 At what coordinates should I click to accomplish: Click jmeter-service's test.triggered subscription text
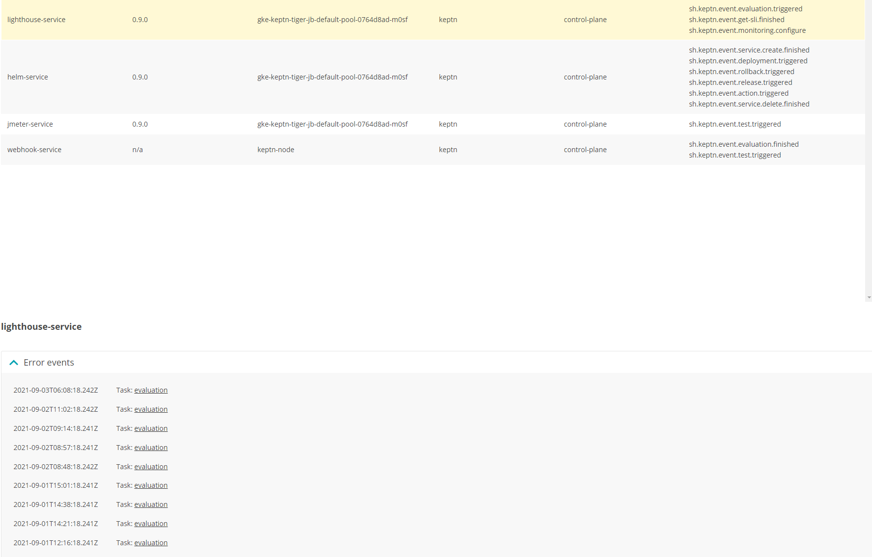click(735, 124)
